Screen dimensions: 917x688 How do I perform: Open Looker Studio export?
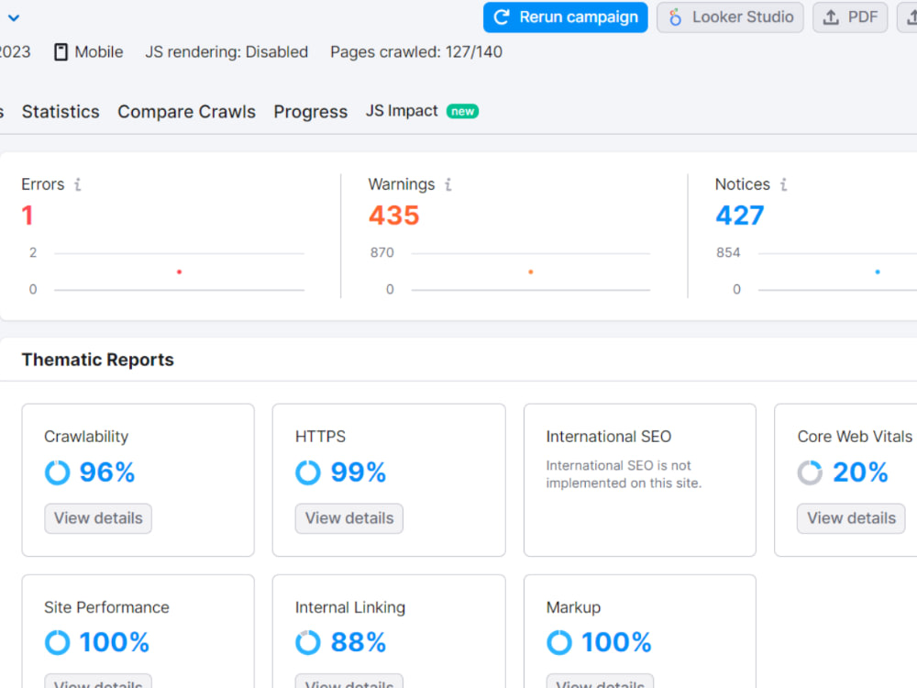[x=730, y=17]
